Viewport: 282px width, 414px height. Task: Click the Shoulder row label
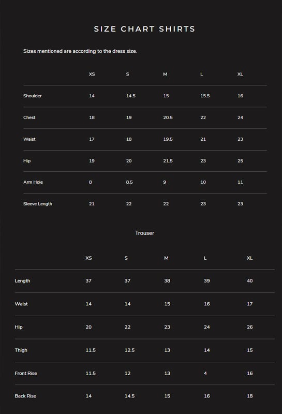pyautogui.click(x=33, y=96)
